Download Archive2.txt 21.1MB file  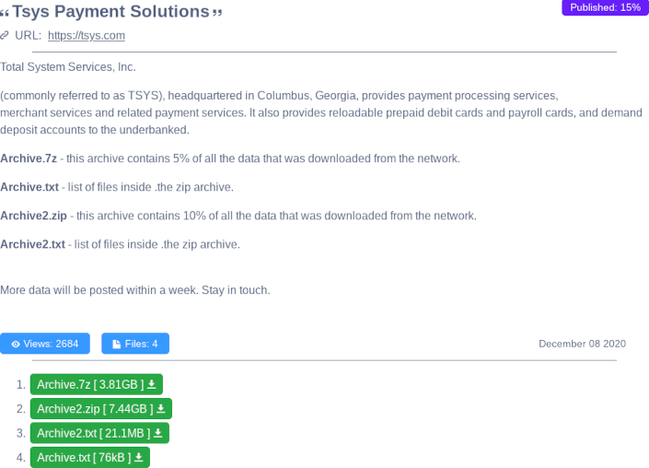pyautogui.click(x=93, y=433)
